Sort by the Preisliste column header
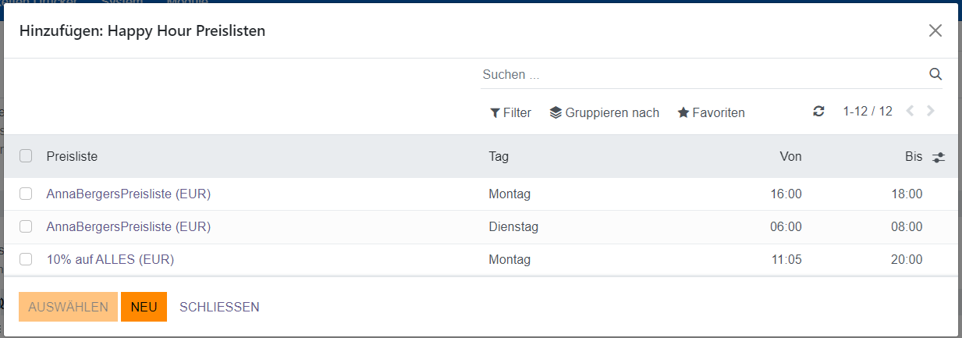The image size is (962, 338). coord(72,156)
